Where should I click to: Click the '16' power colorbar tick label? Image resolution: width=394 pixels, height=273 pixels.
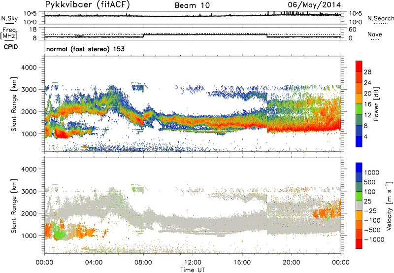[367, 104]
